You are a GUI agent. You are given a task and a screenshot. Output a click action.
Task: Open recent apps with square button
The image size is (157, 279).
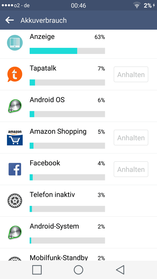pos(37,270)
